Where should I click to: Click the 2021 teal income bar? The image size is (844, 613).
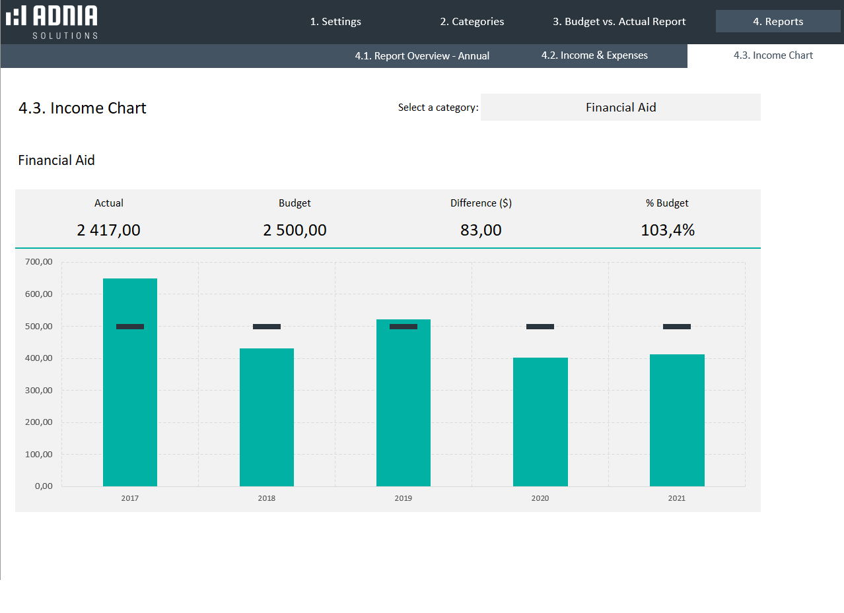point(677,422)
